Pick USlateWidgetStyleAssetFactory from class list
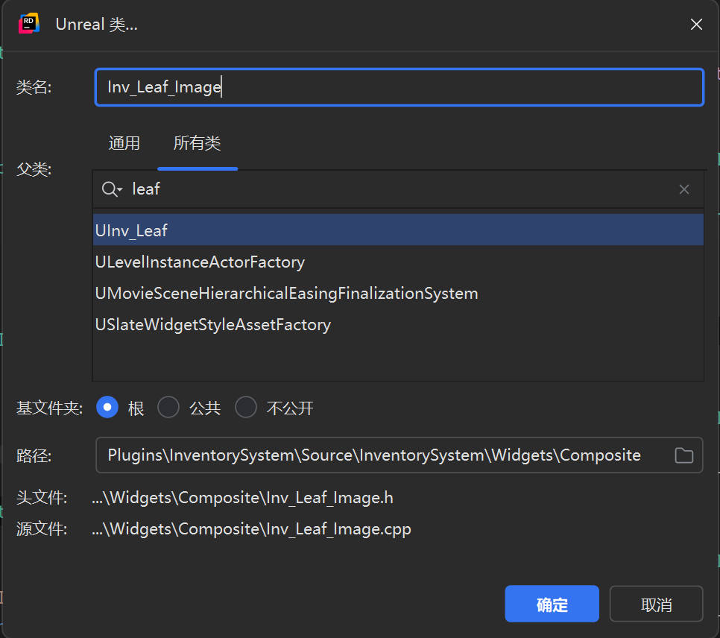 pos(213,325)
